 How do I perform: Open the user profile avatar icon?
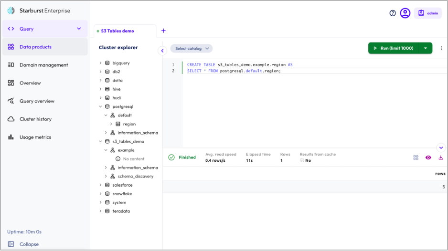pyautogui.click(x=405, y=13)
